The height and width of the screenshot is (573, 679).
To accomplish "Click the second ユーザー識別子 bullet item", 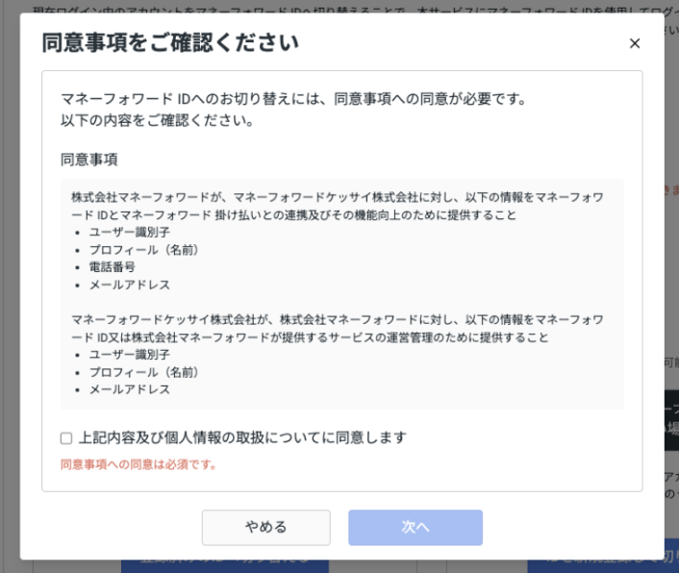I will 130,355.
